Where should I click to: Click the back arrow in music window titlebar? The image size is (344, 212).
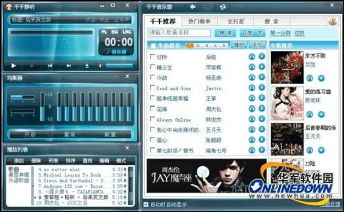pos(193,6)
